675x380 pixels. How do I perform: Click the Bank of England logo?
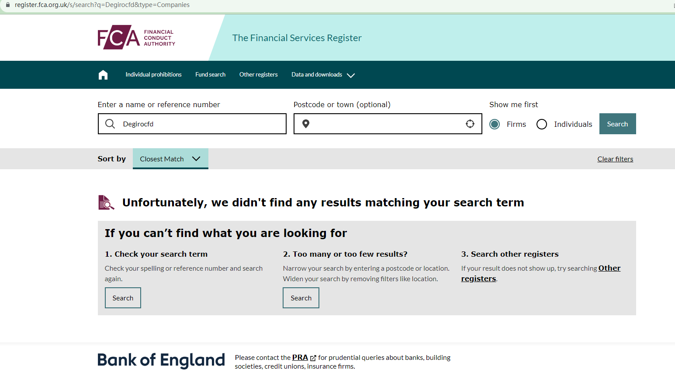(161, 360)
